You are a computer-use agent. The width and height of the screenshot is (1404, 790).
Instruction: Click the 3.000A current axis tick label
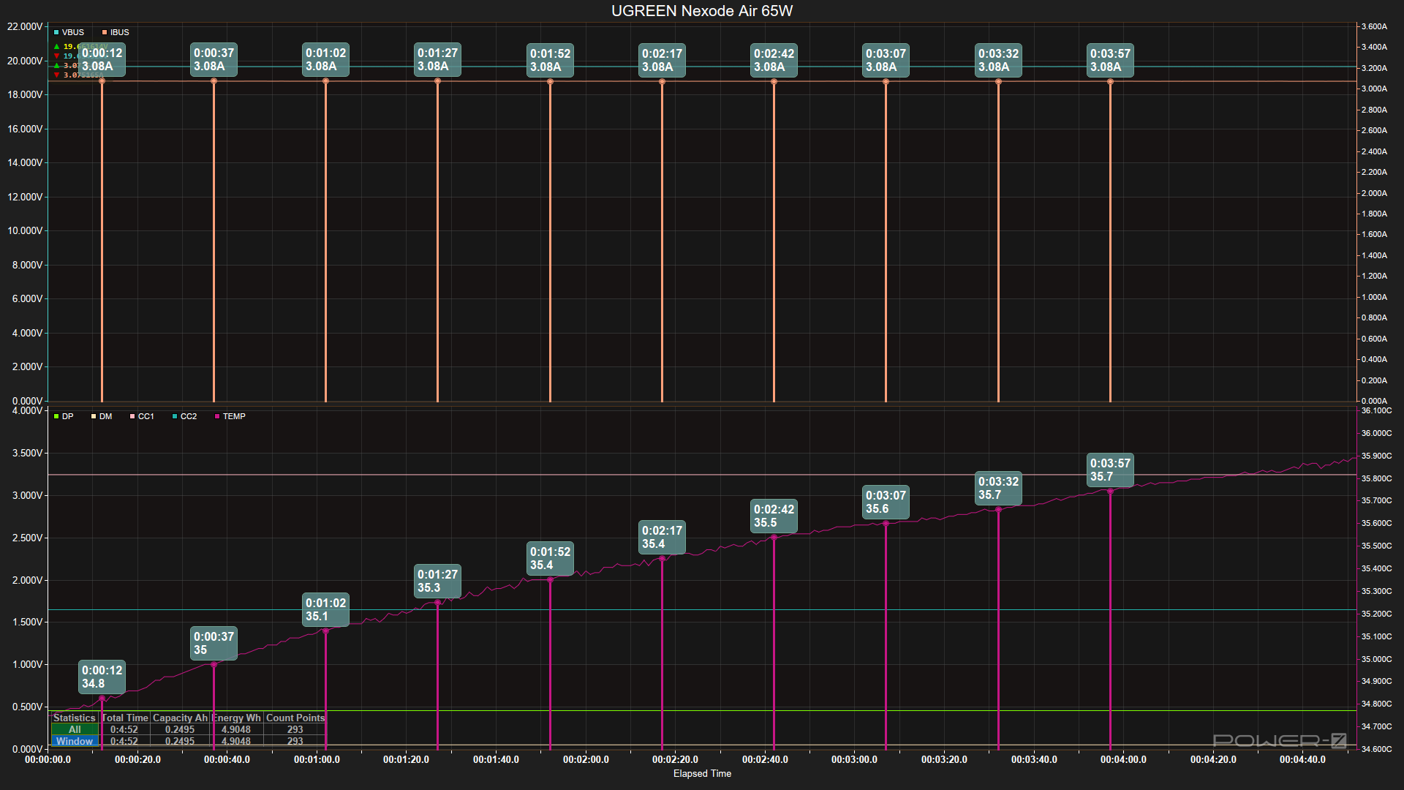tap(1374, 89)
